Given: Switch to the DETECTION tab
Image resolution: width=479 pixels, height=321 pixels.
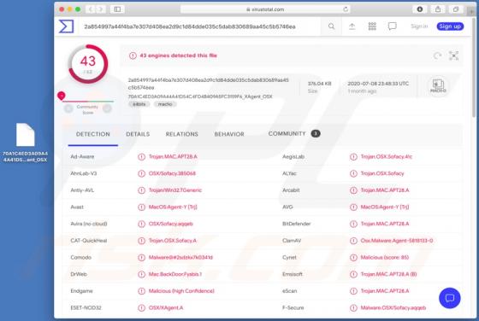Looking at the screenshot, I should pos(93,134).
